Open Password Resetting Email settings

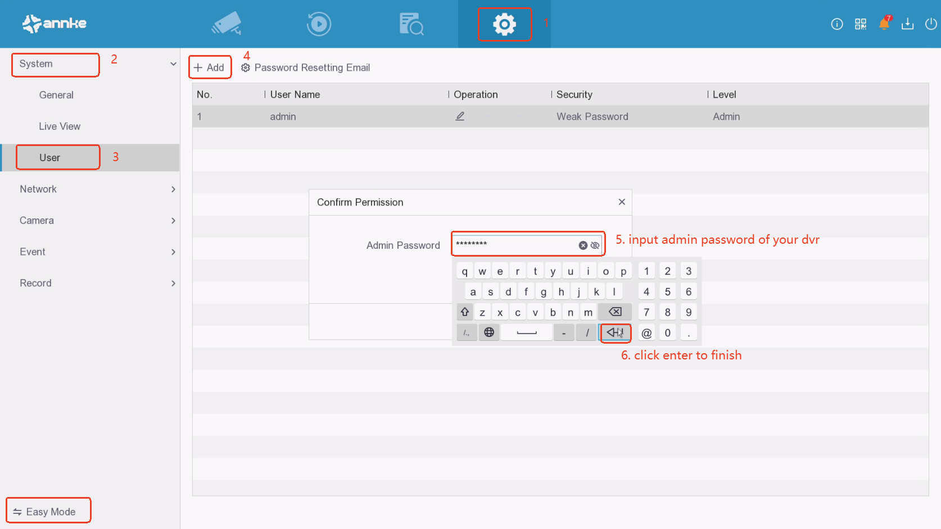point(306,67)
